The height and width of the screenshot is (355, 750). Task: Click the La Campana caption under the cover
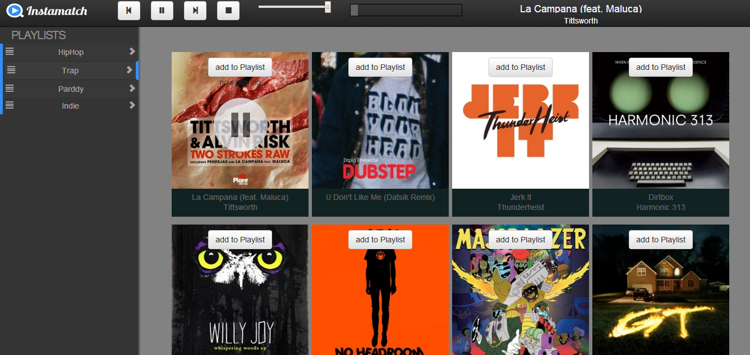click(x=240, y=197)
